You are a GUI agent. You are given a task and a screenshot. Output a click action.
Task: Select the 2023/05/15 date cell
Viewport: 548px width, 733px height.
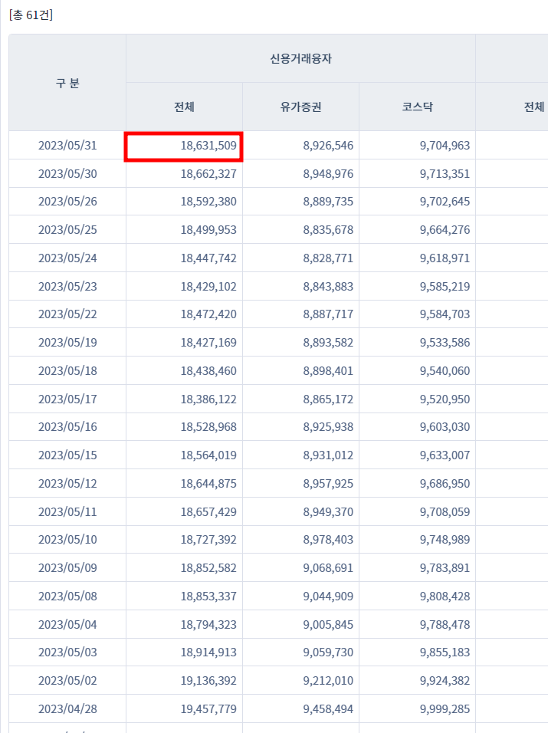point(67,455)
